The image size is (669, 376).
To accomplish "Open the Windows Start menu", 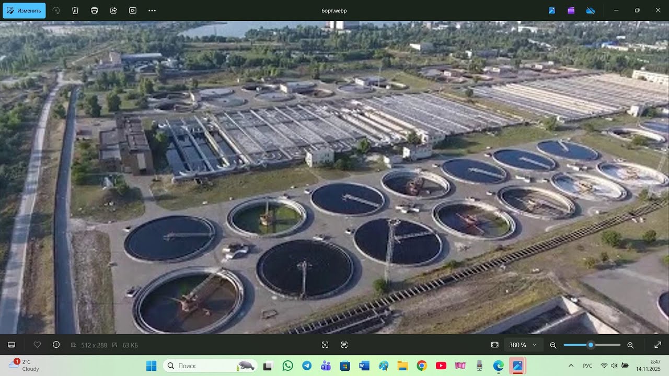I will (x=152, y=366).
